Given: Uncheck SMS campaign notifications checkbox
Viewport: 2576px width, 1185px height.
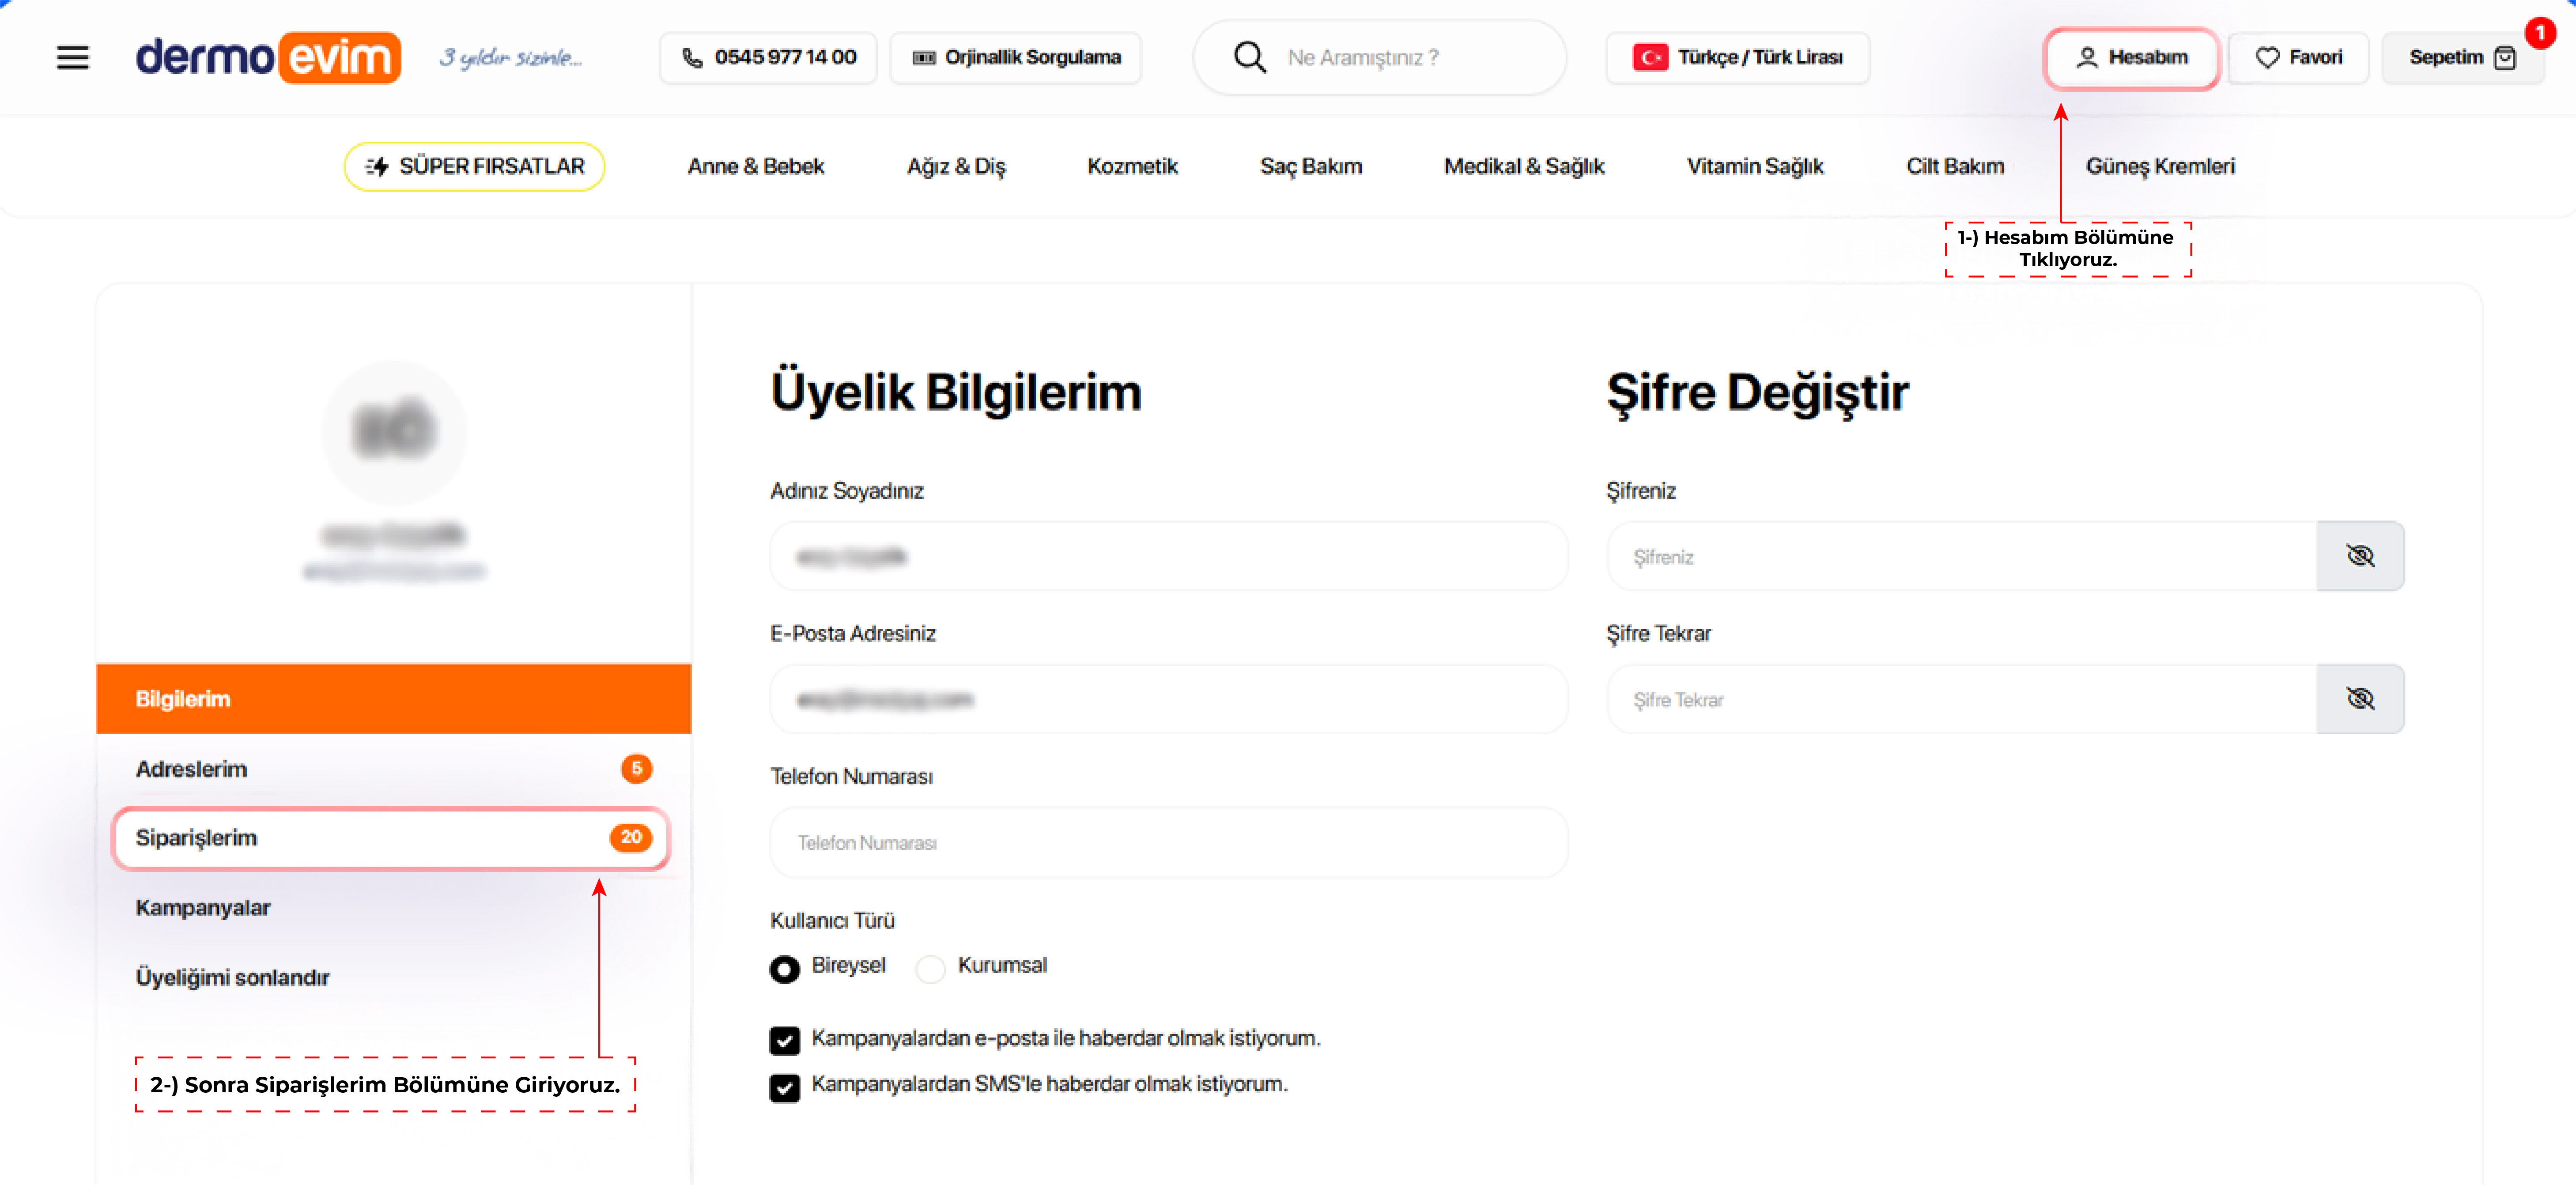Looking at the screenshot, I should pos(785,1088).
